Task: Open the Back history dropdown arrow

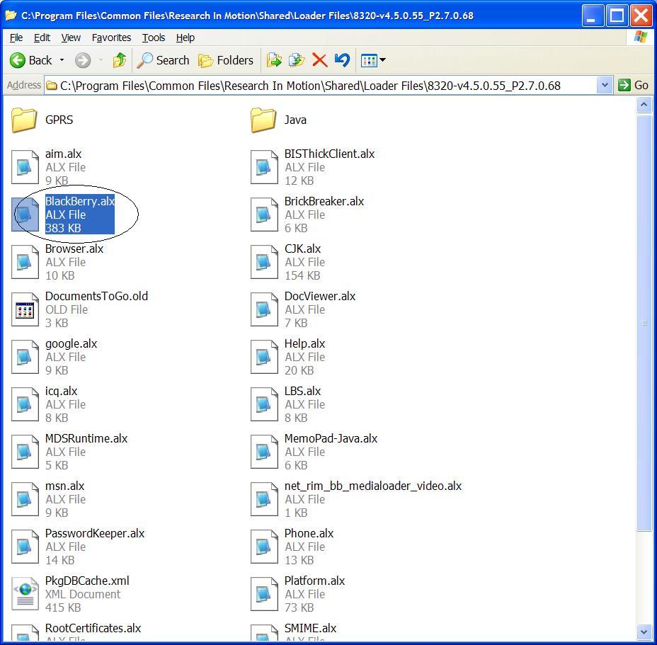Action: pyautogui.click(x=62, y=60)
